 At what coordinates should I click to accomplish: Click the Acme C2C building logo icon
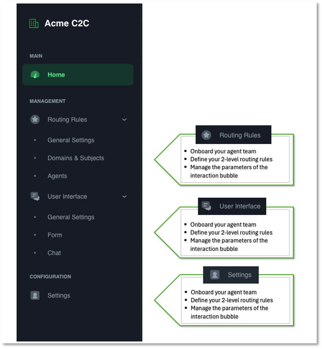[x=34, y=24]
